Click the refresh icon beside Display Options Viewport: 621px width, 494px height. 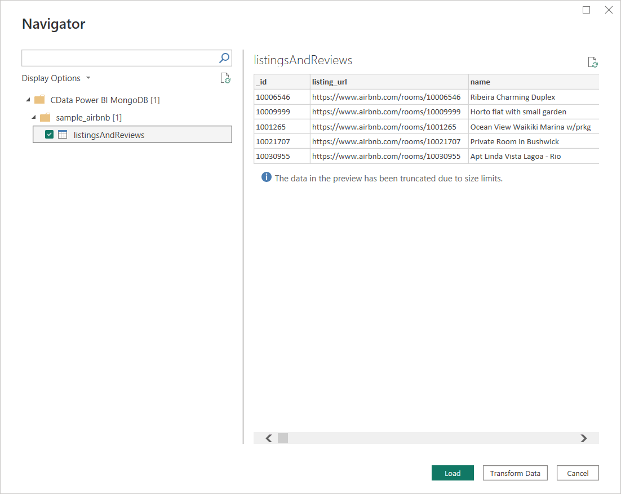pos(225,78)
